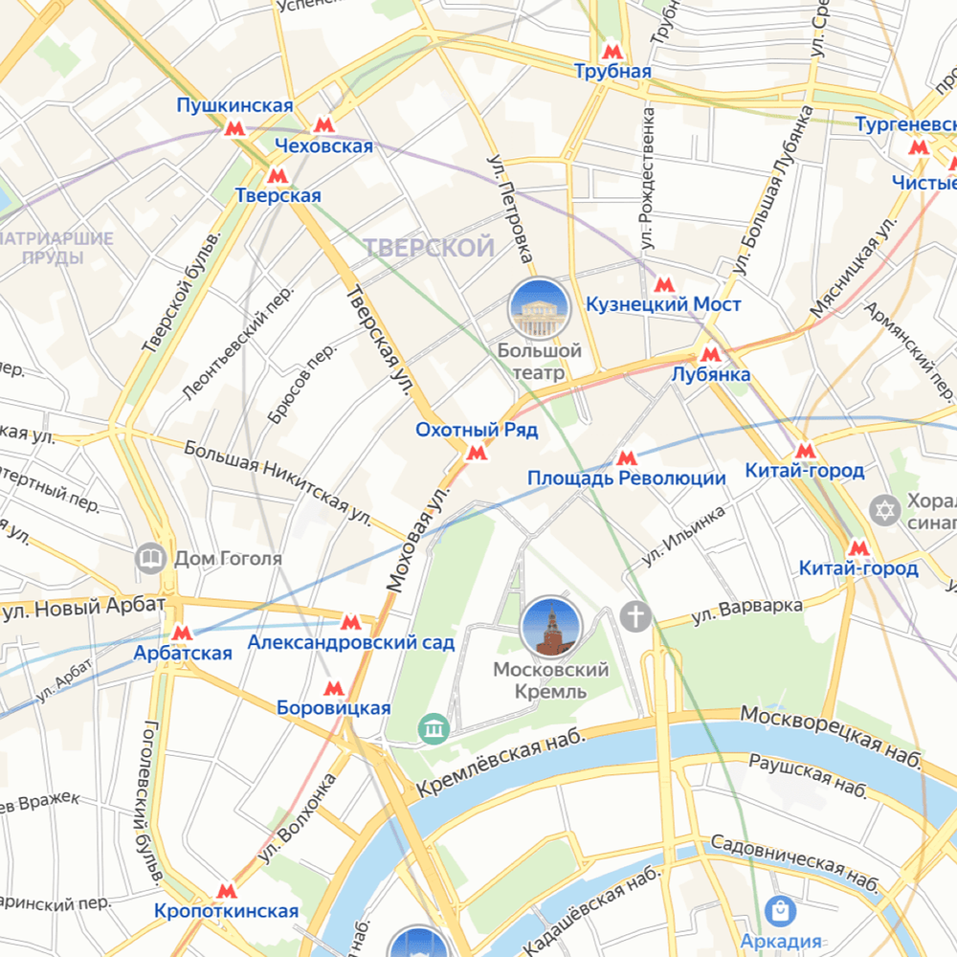Click the Кузнецкий Мост metro icon

(664, 284)
